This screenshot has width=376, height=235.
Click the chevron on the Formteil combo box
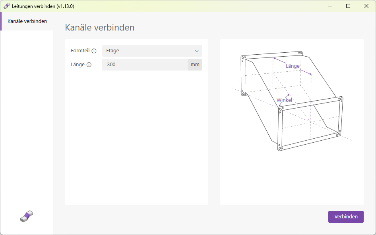click(197, 51)
